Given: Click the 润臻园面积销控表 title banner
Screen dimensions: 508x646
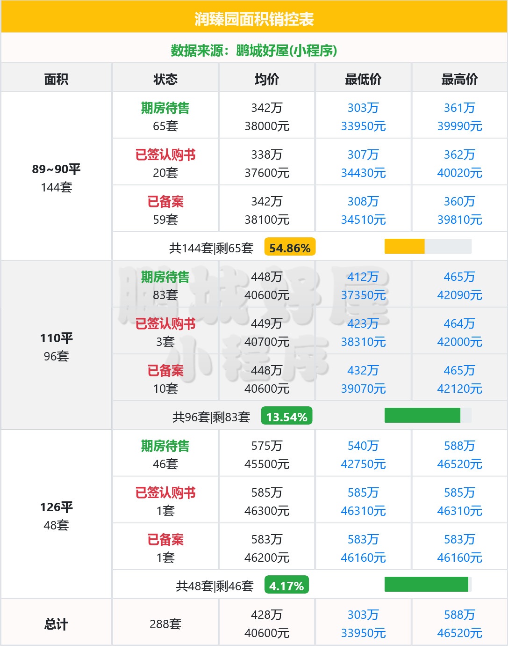Looking at the screenshot, I should click(254, 19).
